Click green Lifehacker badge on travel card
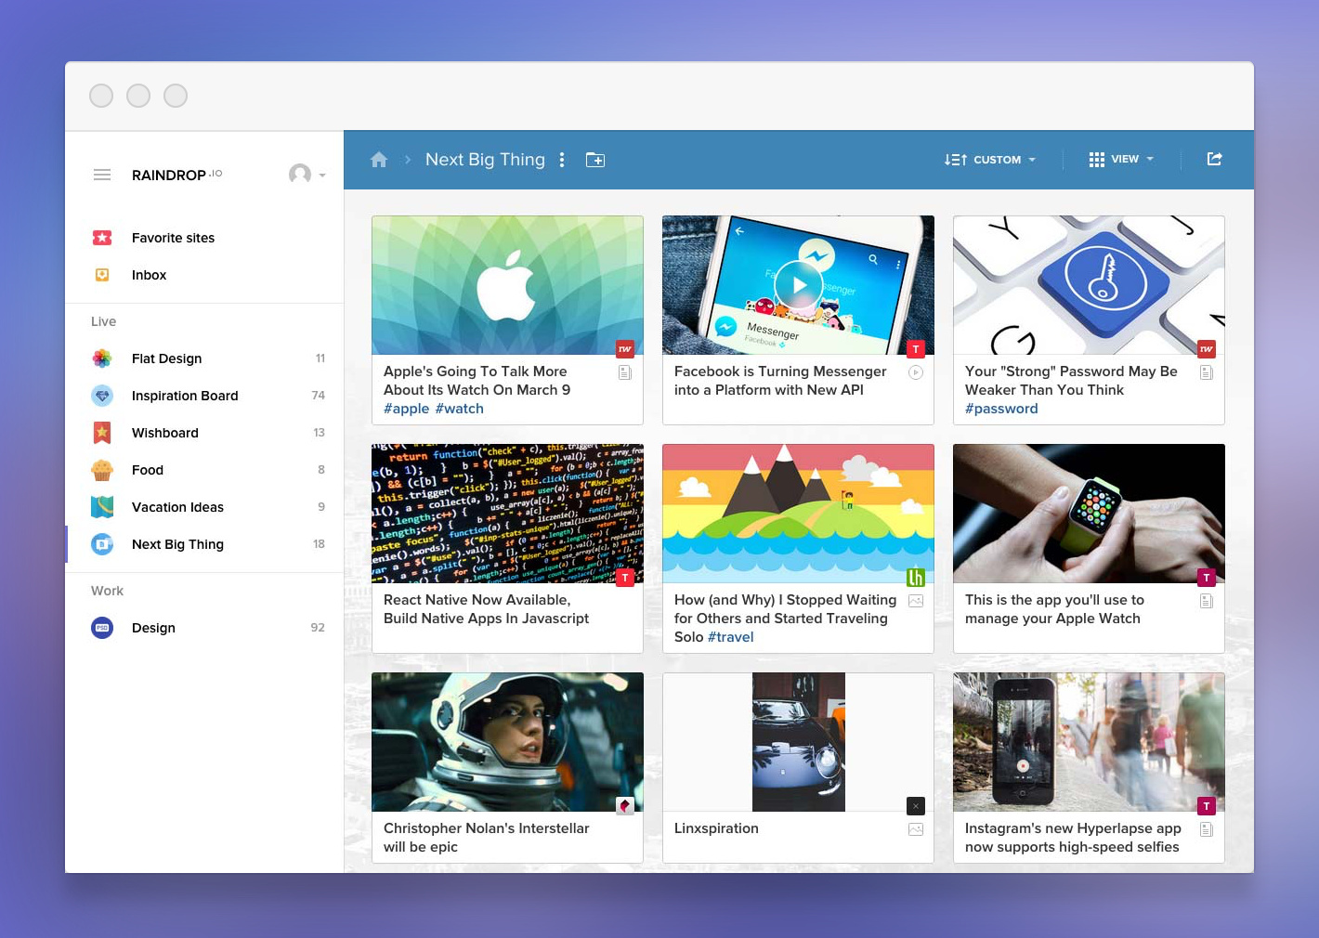 click(x=916, y=578)
